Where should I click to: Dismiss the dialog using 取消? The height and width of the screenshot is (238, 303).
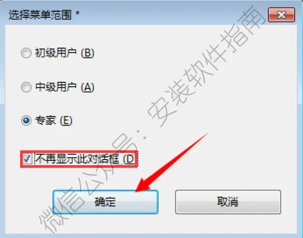[x=228, y=202]
